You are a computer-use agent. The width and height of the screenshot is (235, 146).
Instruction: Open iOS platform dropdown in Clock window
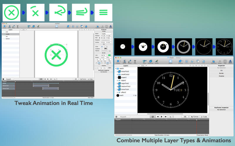186,117
